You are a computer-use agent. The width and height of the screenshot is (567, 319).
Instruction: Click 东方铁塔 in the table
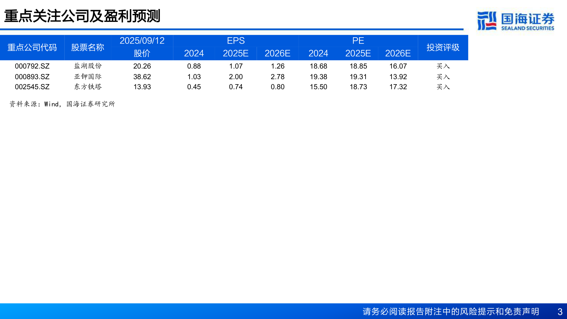pos(87,87)
